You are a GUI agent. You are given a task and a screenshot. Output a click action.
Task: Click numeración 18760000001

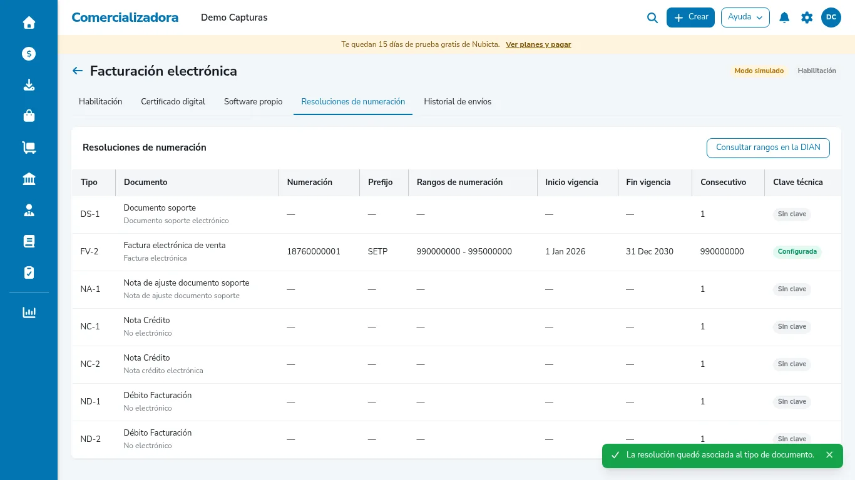pyautogui.click(x=314, y=252)
